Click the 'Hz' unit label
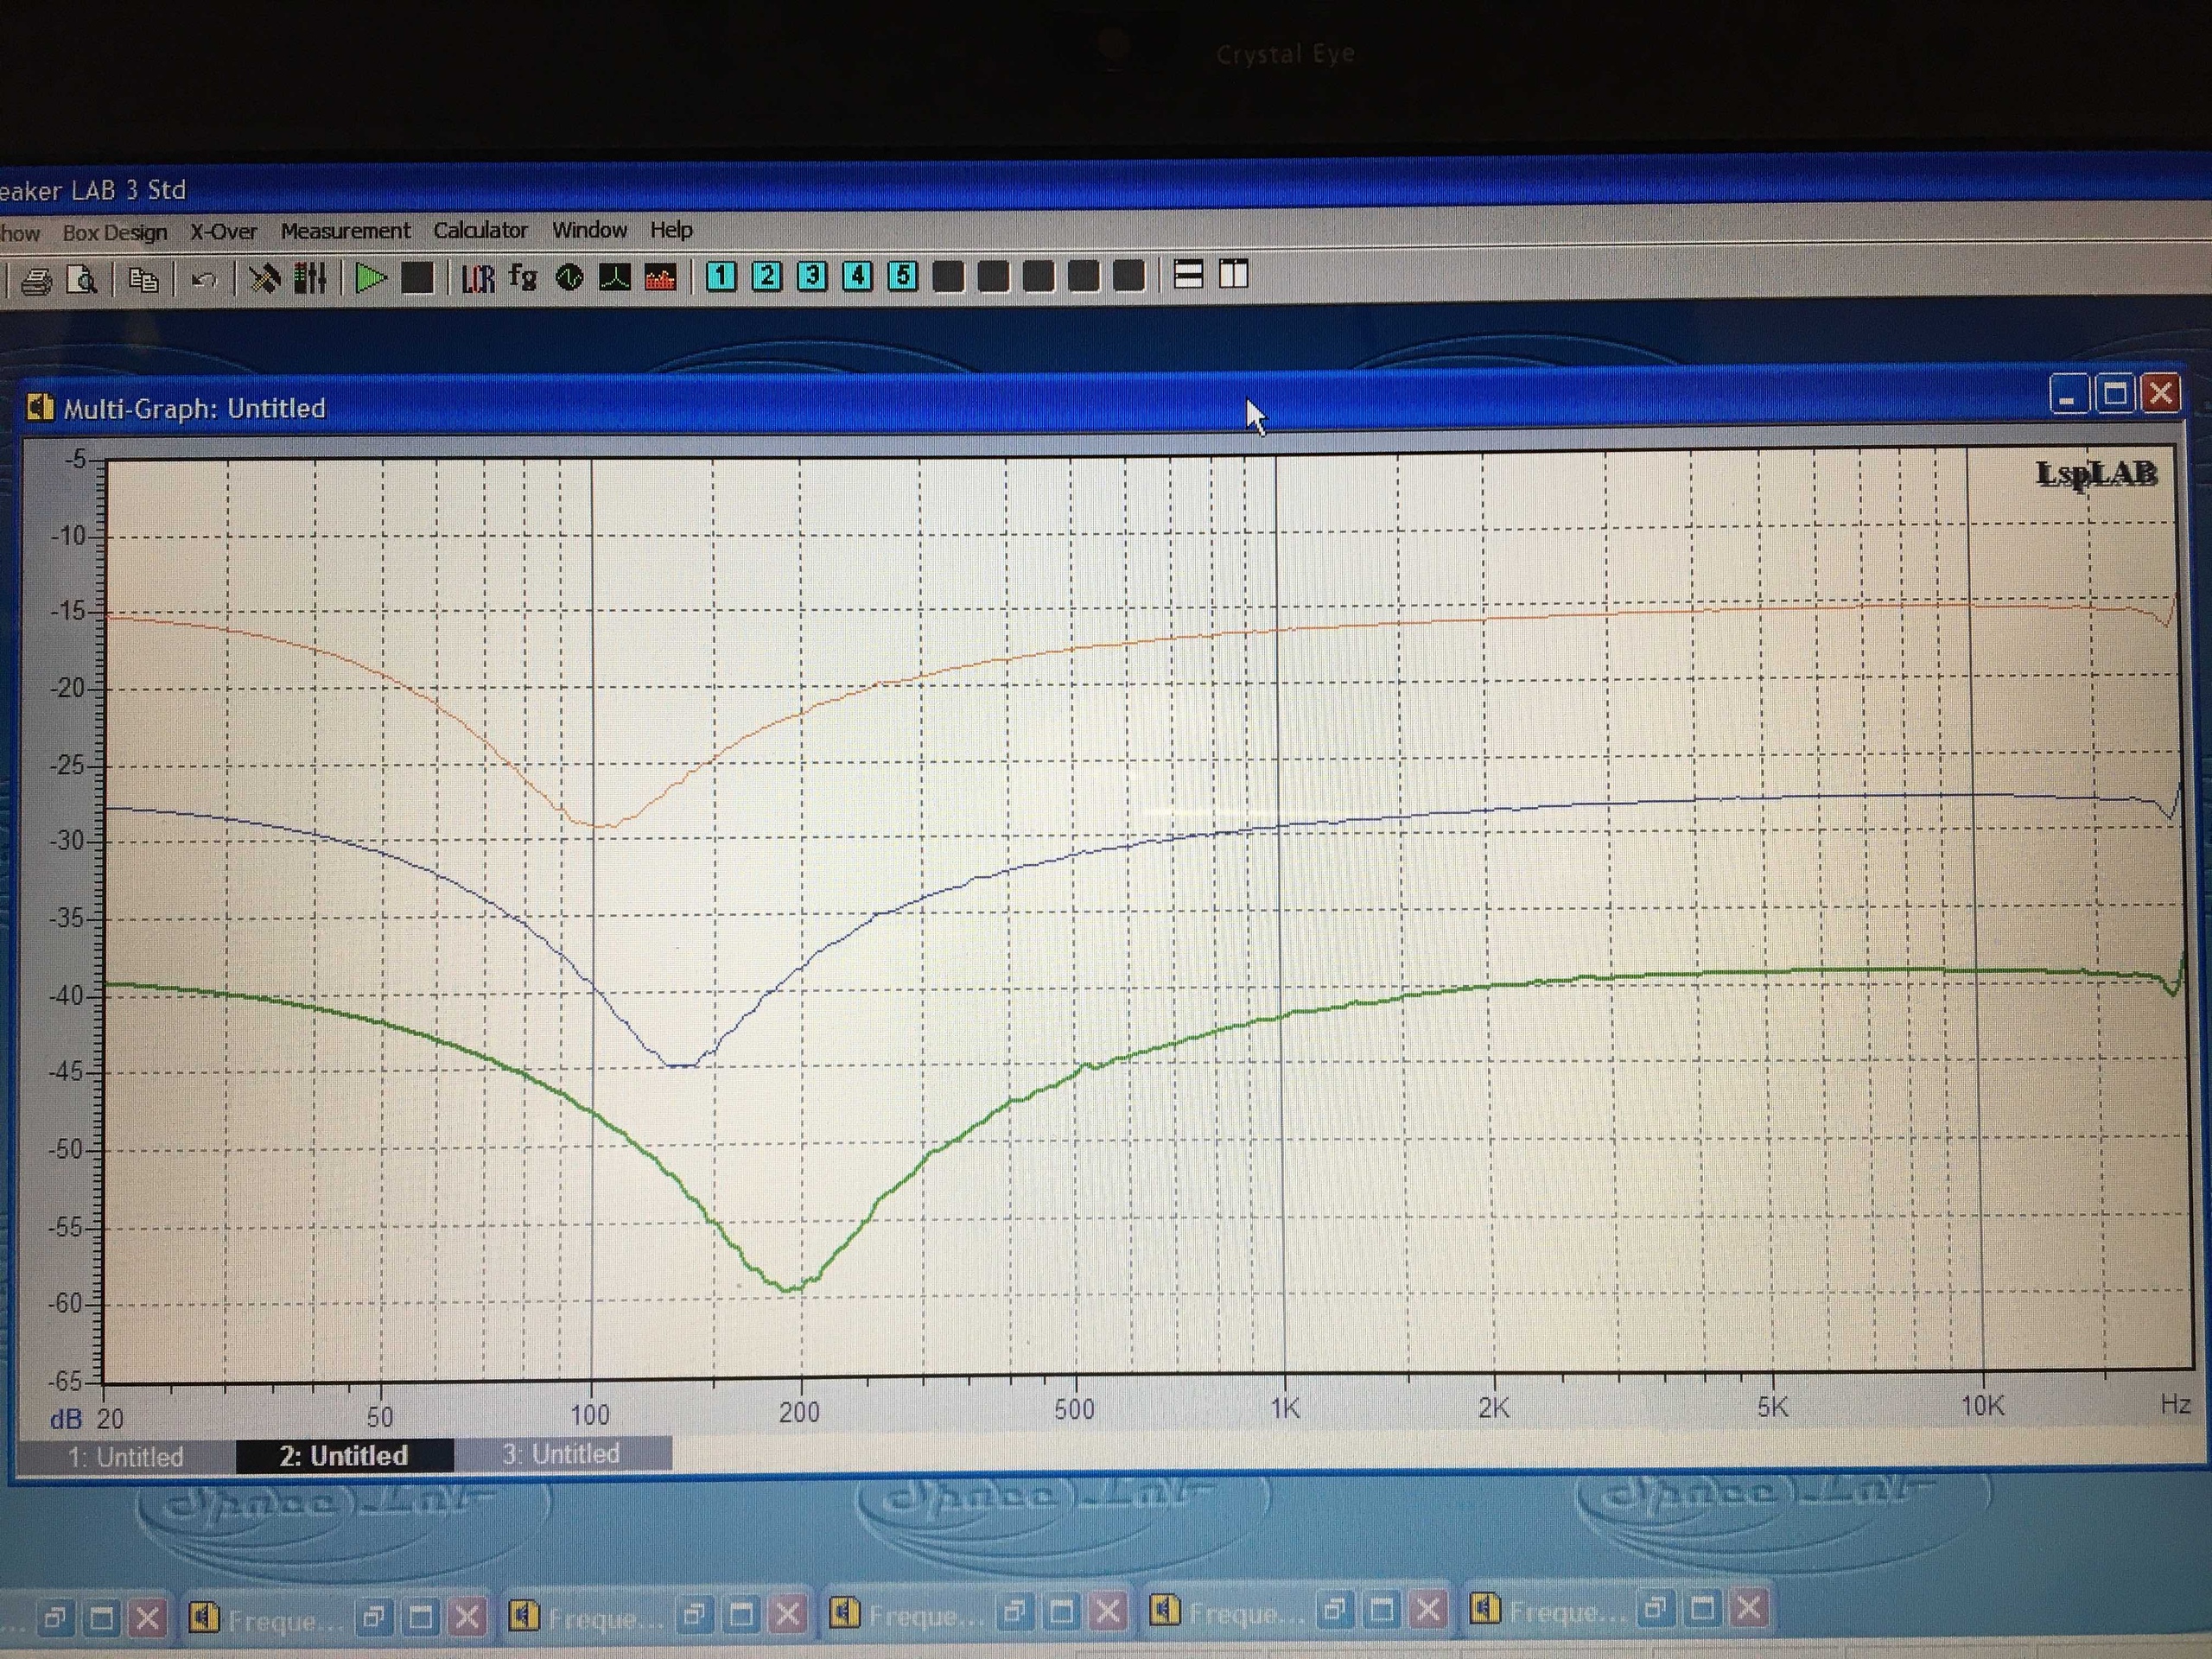This screenshot has height=1659, width=2212. click(x=2176, y=1404)
